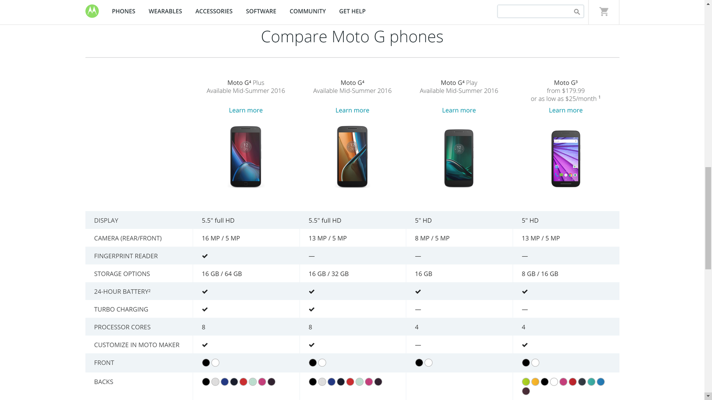Pick the lime green back for Moto G3
Image resolution: width=712 pixels, height=400 pixels.
coord(526,382)
